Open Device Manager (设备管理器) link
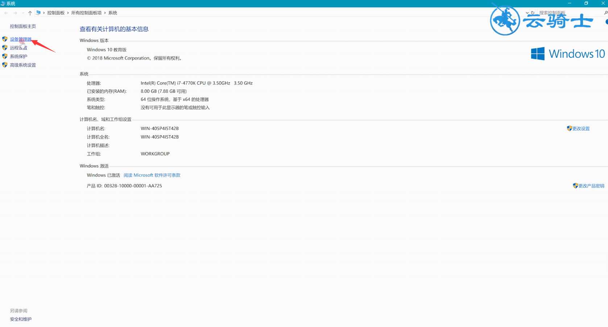 point(21,39)
